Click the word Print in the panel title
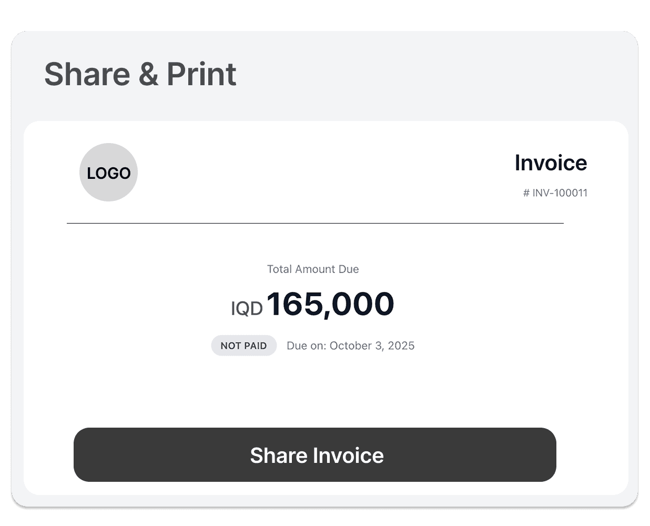 click(x=201, y=74)
